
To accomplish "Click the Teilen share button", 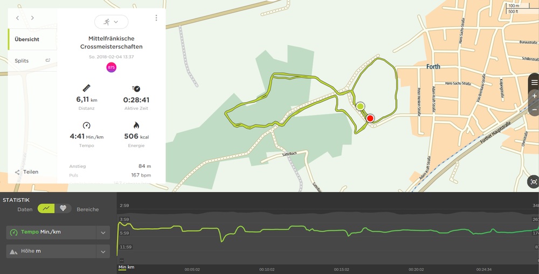I will (27, 172).
